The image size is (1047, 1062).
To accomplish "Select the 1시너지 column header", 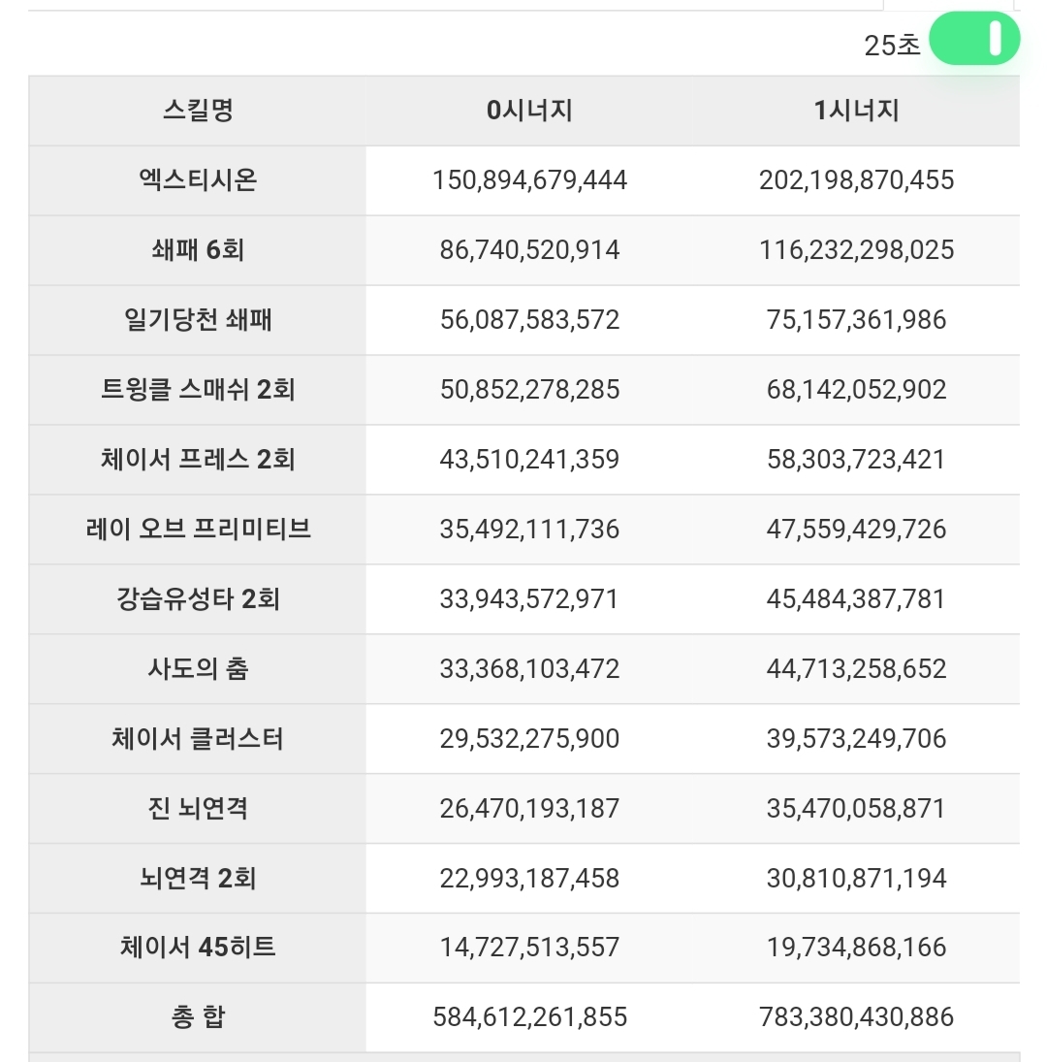I will 856,111.
